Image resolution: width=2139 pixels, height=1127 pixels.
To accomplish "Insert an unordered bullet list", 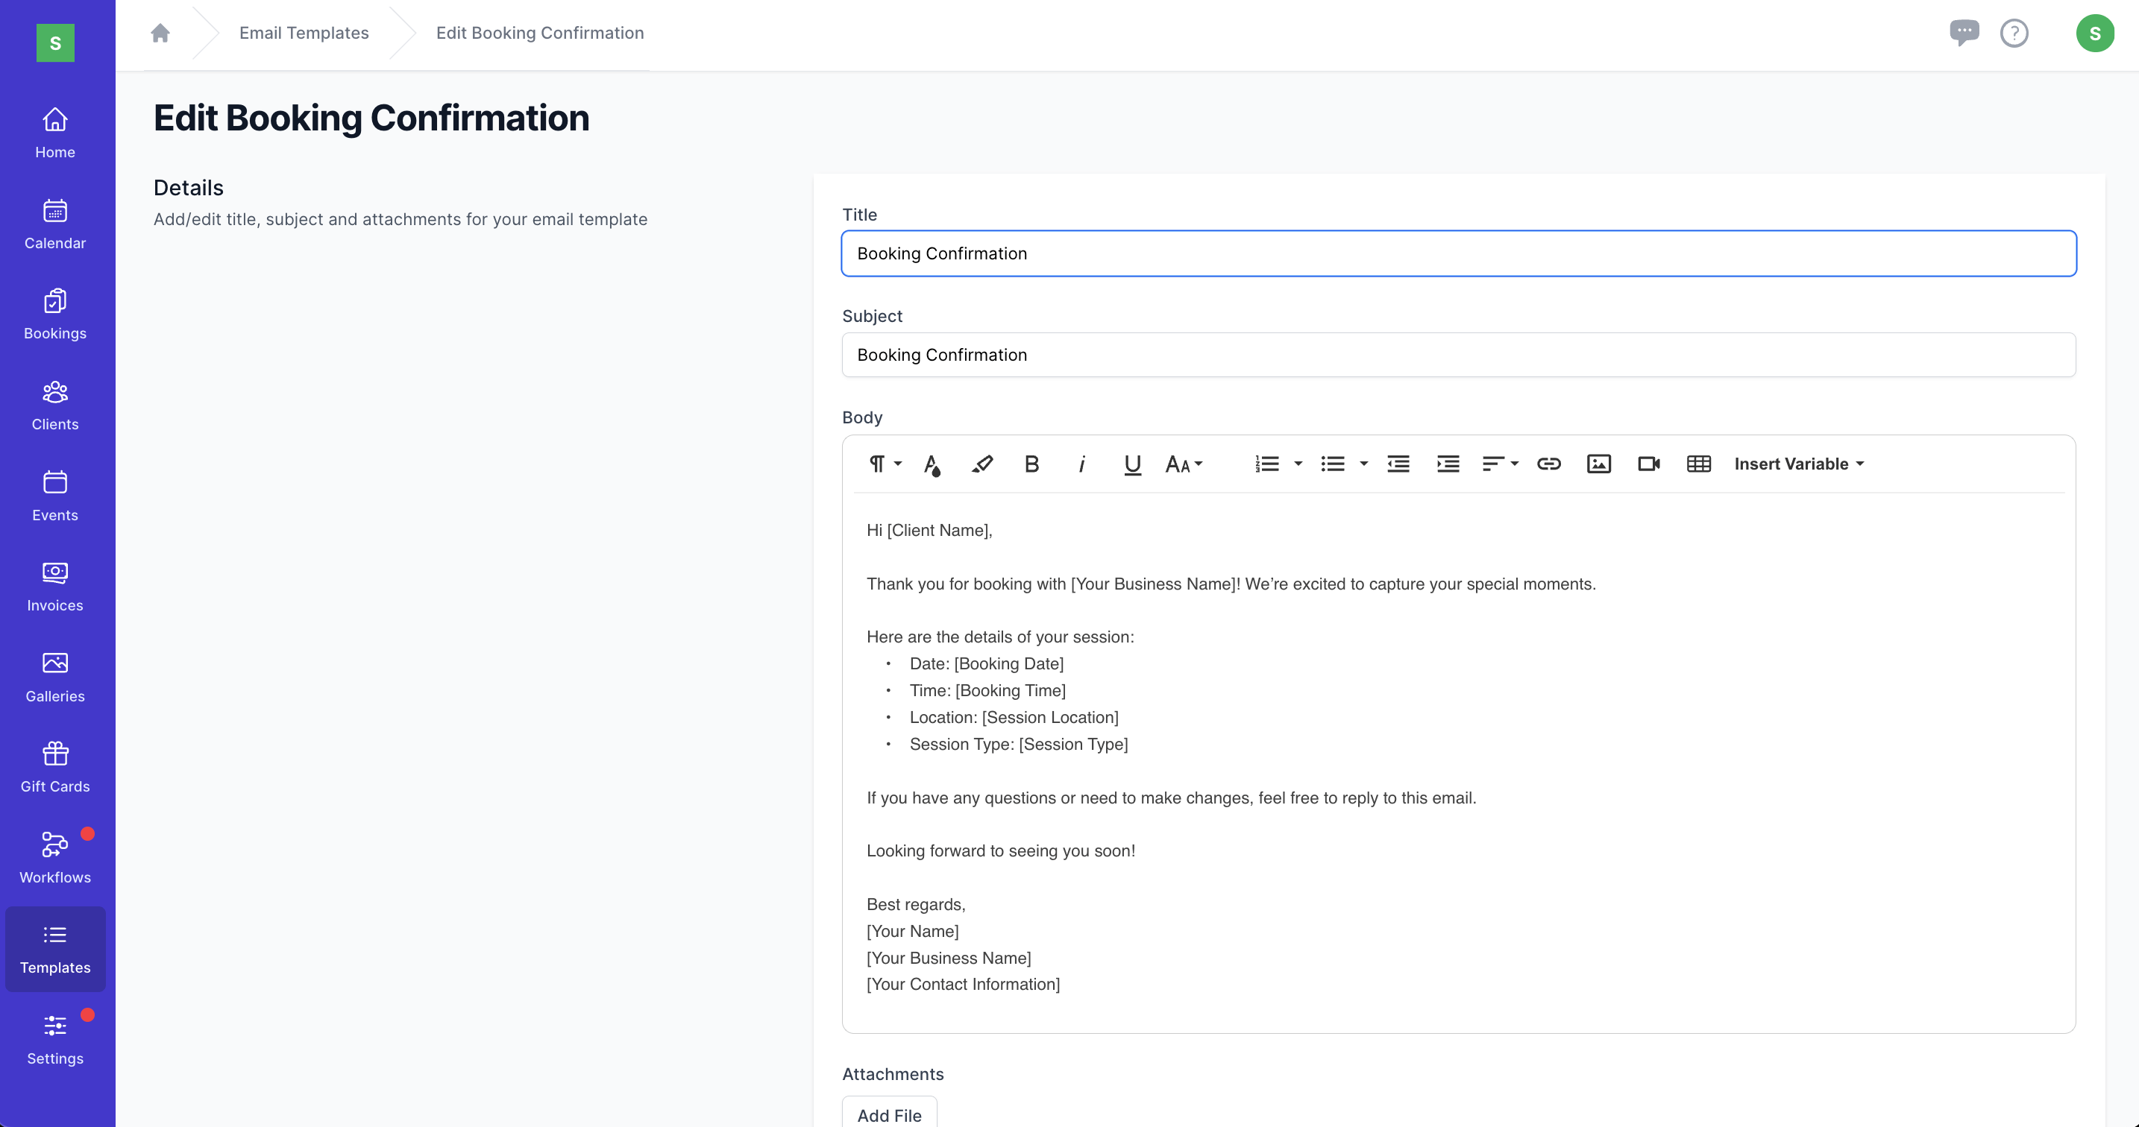I will pos(1332,464).
